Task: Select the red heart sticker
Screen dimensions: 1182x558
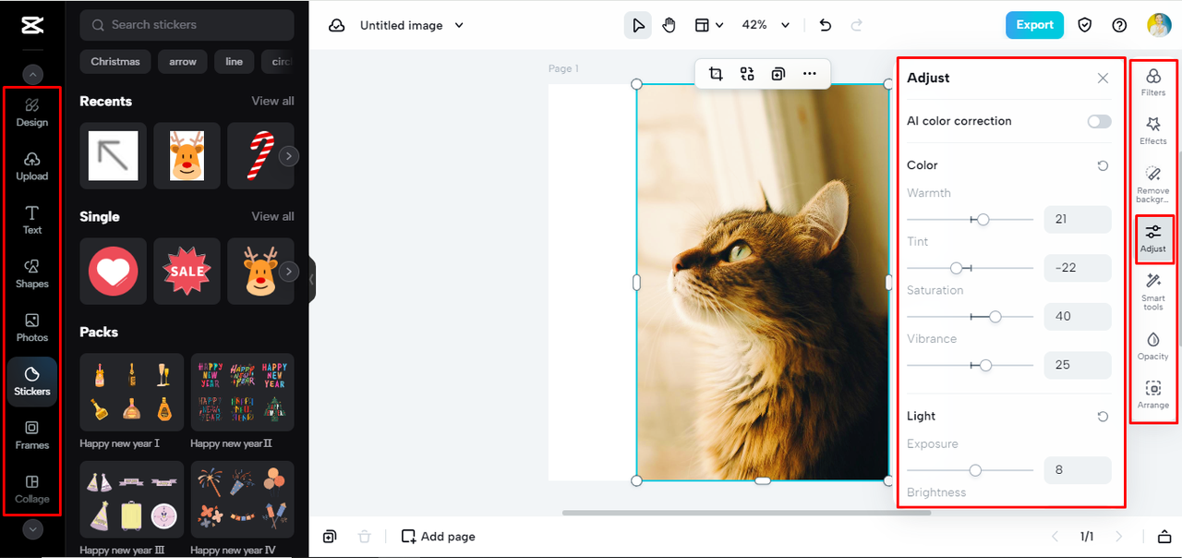Action: click(114, 272)
